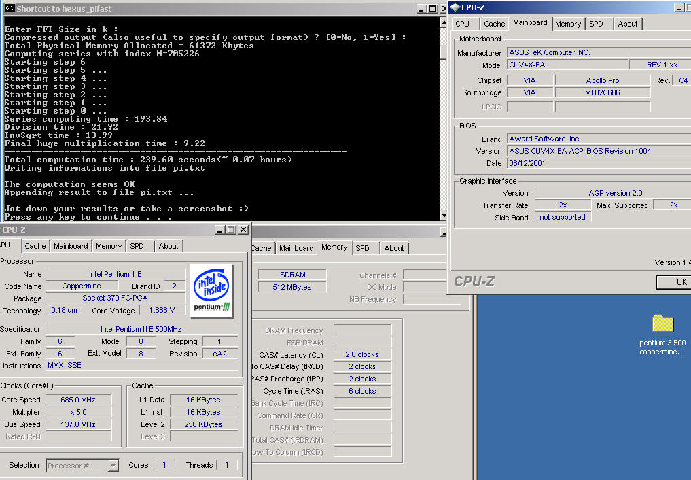Click the Threads count field

point(227,465)
